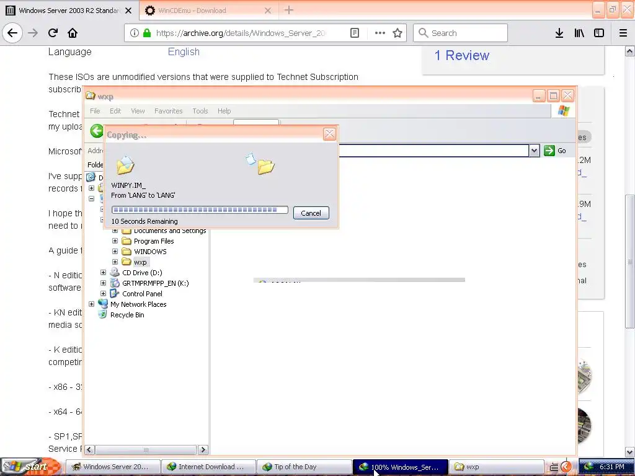635x476 pixels.
Task: Click Firefox forward arrow
Action: (x=33, y=33)
